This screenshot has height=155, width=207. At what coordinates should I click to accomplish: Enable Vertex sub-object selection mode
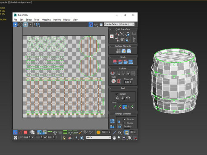15,132
